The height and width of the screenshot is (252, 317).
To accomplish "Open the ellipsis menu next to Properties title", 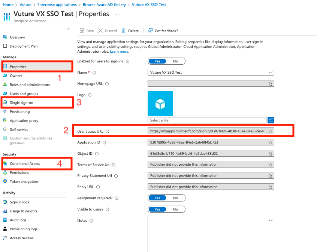I will [x=118, y=14].
